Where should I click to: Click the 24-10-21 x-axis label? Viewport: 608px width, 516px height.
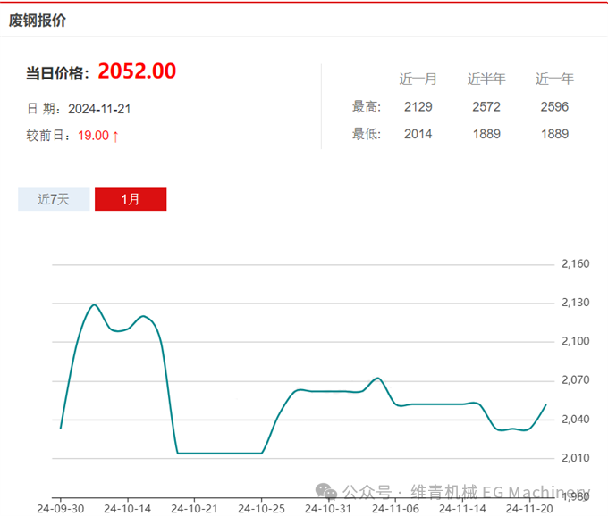point(194,509)
